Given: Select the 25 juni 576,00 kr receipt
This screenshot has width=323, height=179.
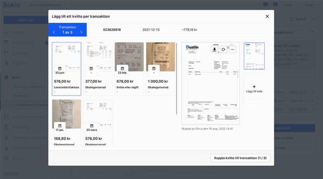Looking at the screenshot, I should [x=67, y=69].
